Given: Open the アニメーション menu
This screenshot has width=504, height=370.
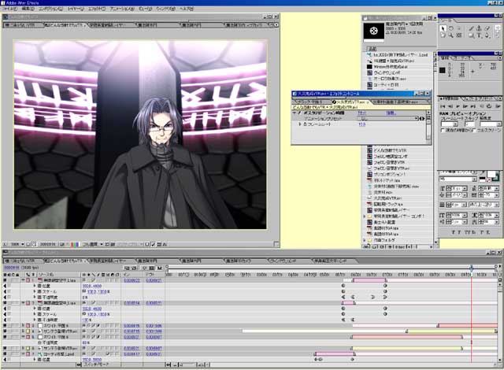Looking at the screenshot, I should click(x=122, y=9).
